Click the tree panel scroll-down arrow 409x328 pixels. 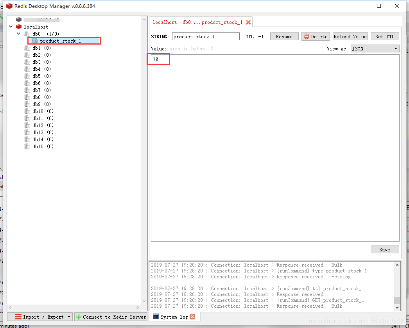(x=144, y=301)
